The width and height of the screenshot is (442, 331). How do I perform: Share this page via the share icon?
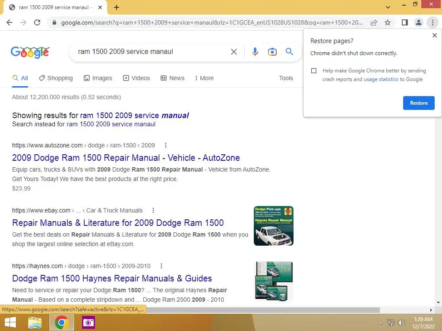[374, 22]
